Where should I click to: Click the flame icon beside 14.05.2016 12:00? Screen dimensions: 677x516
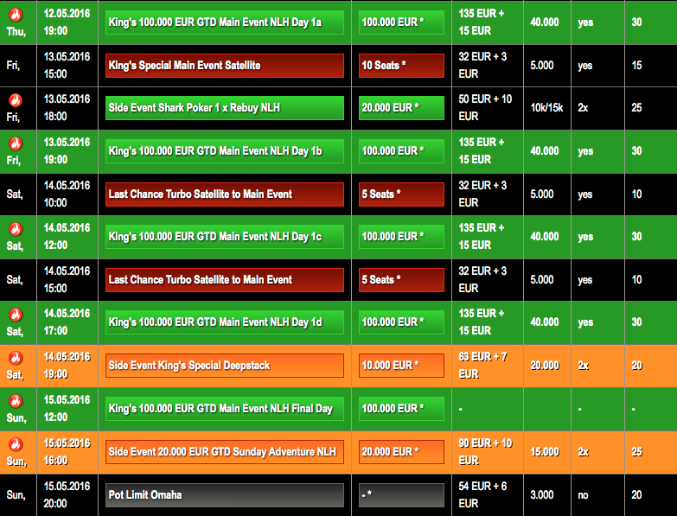click(16, 229)
